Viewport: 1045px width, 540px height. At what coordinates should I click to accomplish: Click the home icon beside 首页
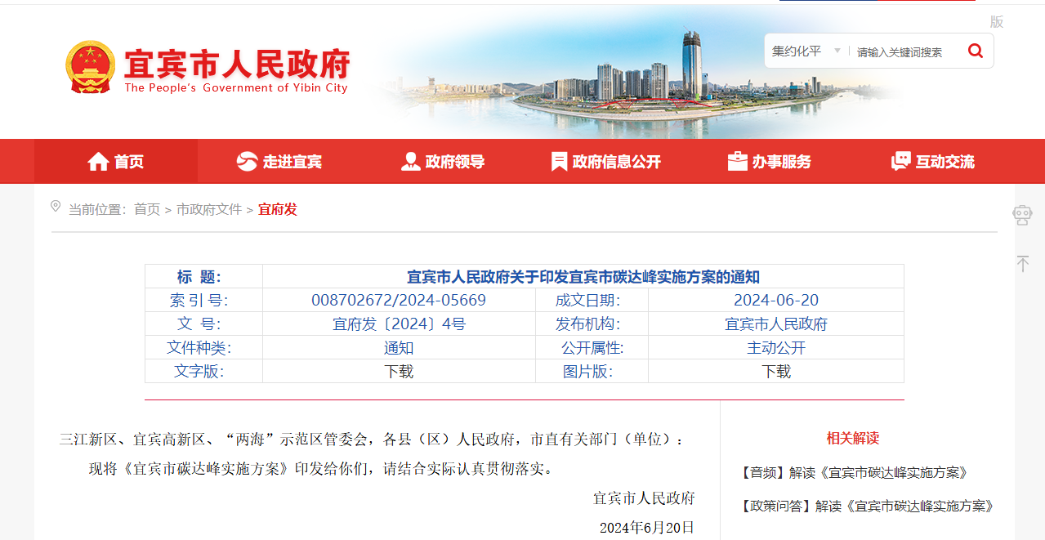coord(98,162)
